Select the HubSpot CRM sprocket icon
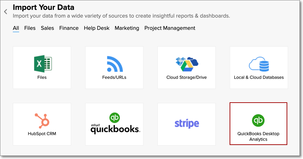 42,121
